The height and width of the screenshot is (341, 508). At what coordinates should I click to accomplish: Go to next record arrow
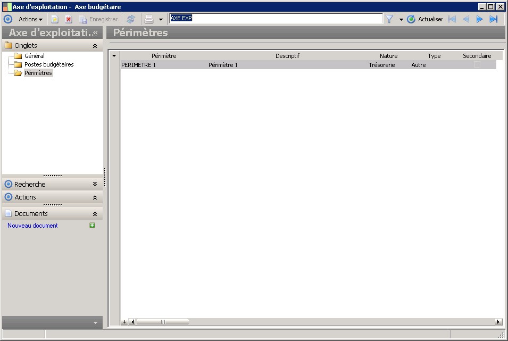coord(479,19)
